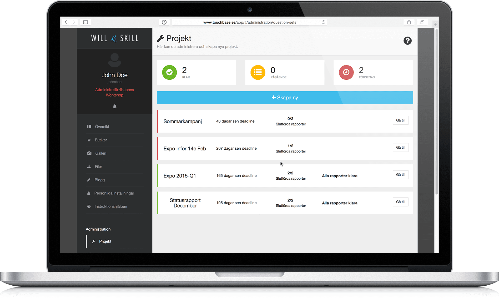Click 'Alla rapporter klara' for Expo 2015-Q1
499x298 pixels.
point(340,176)
